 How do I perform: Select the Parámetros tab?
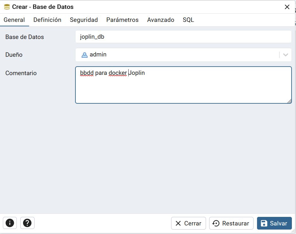coord(122,20)
